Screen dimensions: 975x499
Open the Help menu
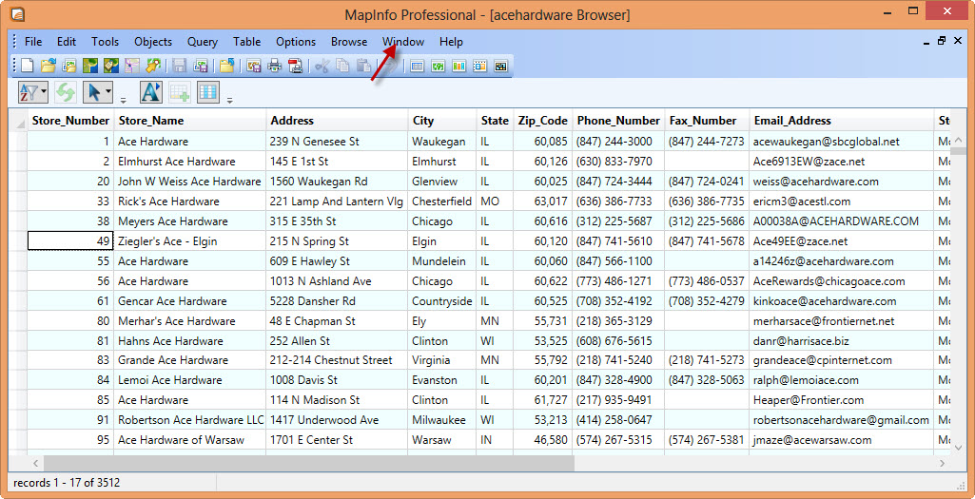[451, 42]
